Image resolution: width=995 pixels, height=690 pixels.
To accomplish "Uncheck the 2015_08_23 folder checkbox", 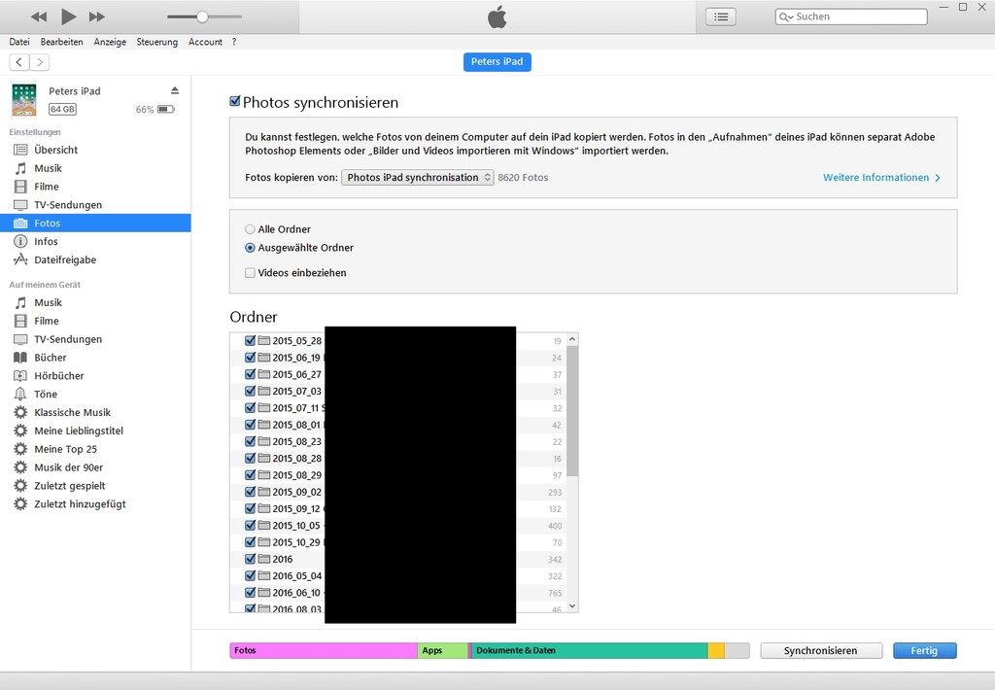I will tap(250, 441).
